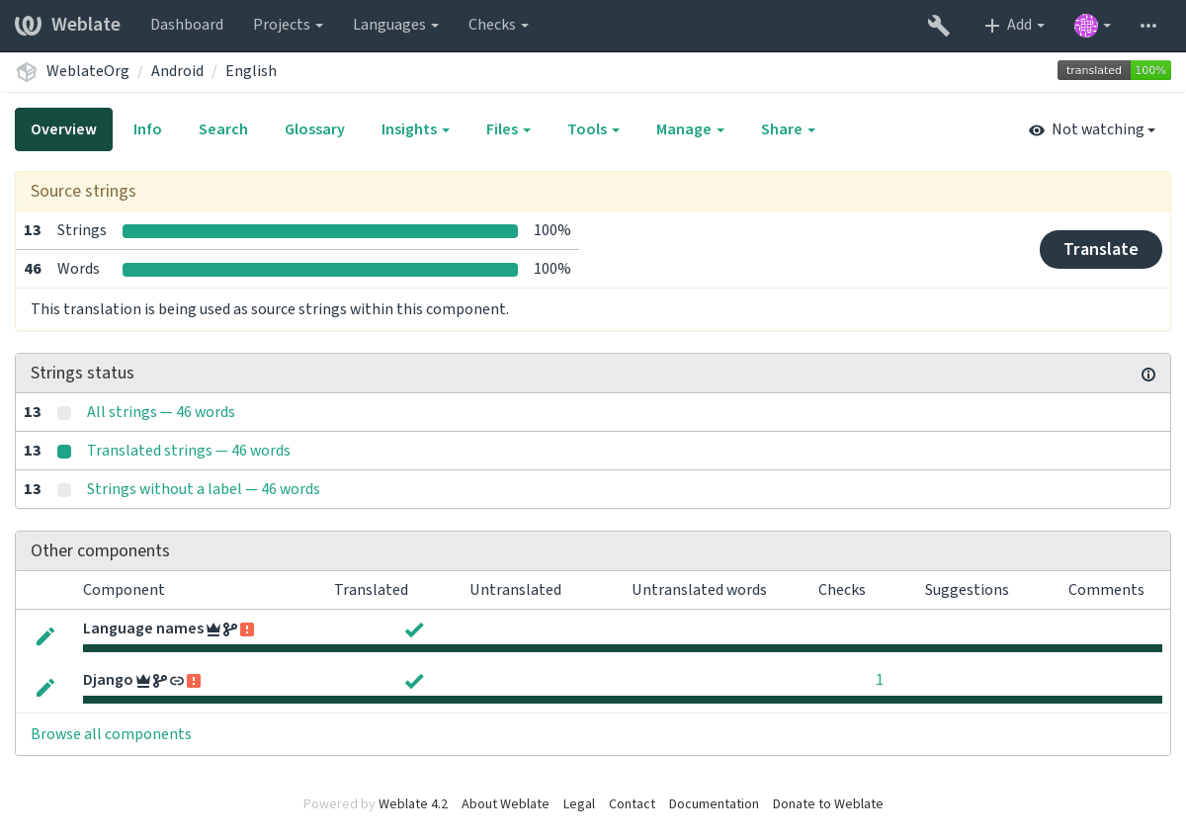Open the Share dropdown tab
The image size is (1186, 837).
click(x=788, y=129)
